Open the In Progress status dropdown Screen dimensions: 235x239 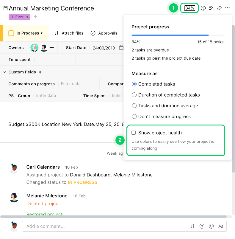[29, 33]
